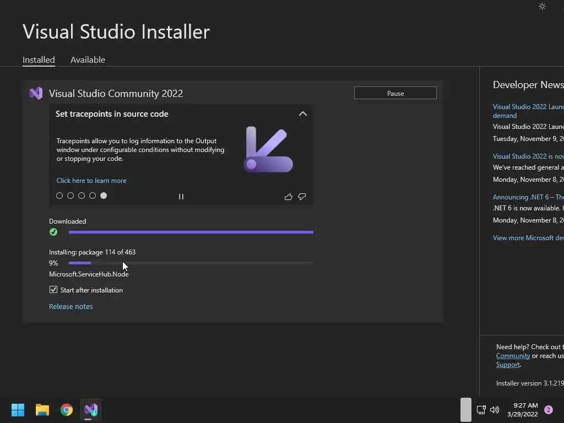Select fourth tip slide dot

click(93, 196)
